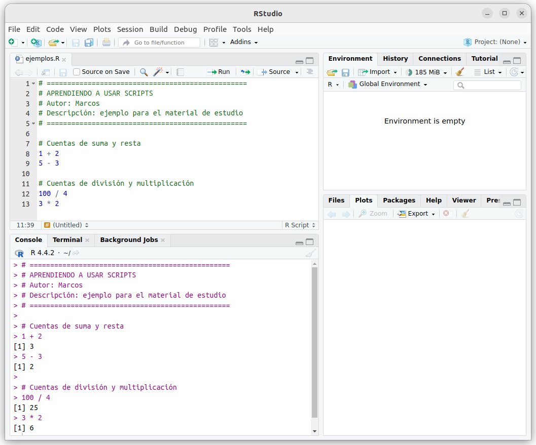Switch to the Files tab

click(x=336, y=200)
